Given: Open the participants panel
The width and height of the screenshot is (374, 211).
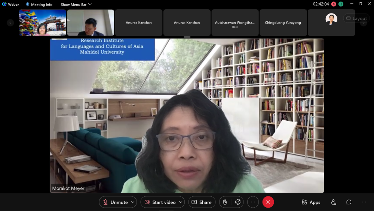Looking at the screenshot, I should tap(334, 202).
